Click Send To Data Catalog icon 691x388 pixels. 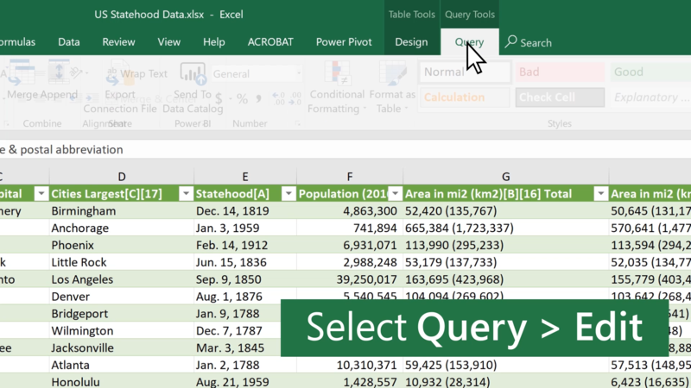coord(193,73)
